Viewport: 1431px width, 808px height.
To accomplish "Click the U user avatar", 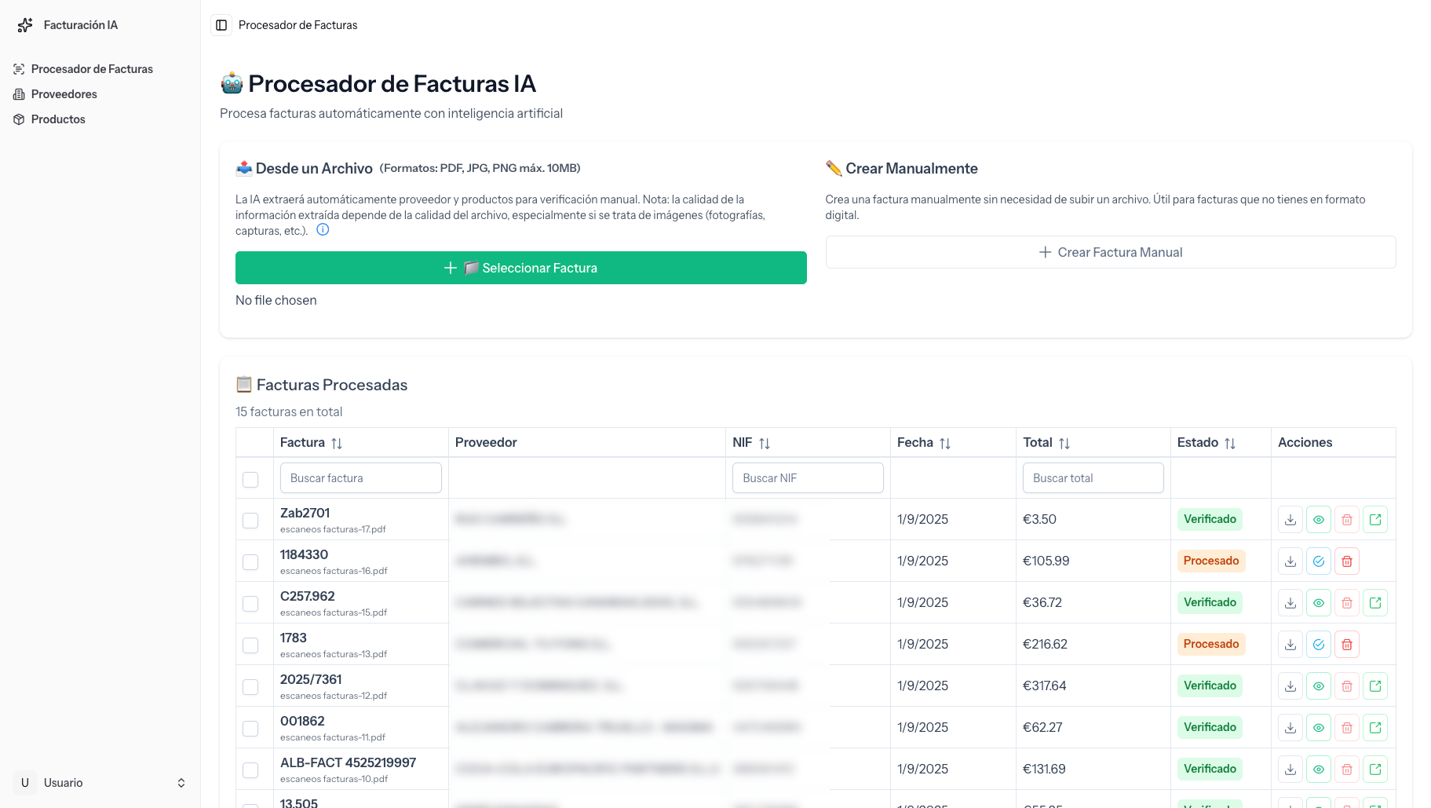I will [25, 783].
